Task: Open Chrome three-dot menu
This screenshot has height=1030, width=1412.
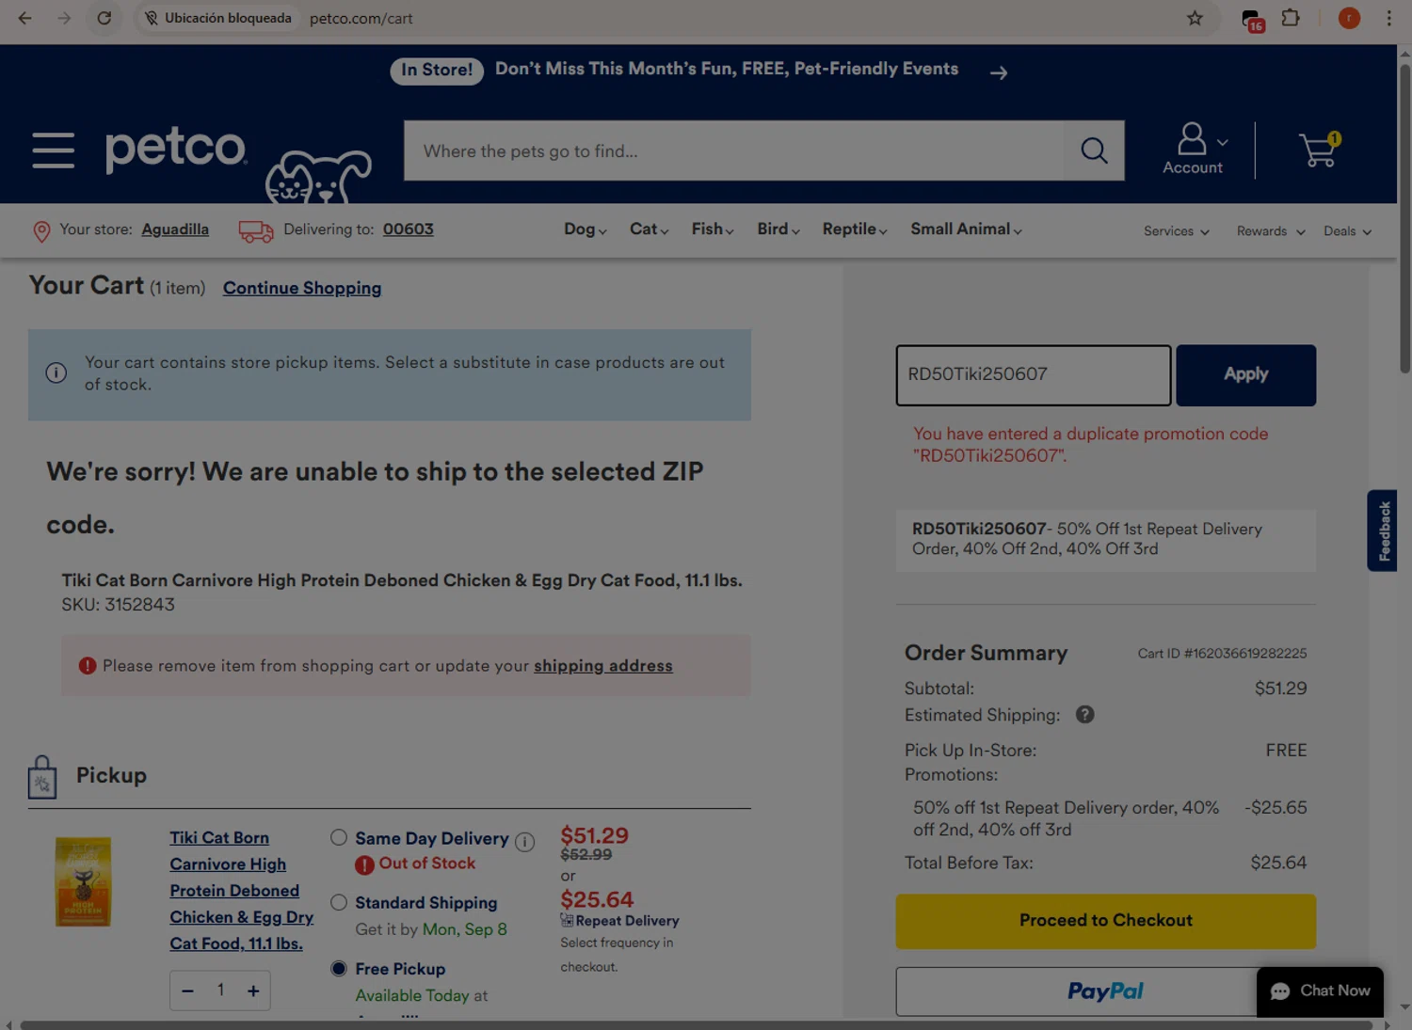Action: coord(1388,18)
